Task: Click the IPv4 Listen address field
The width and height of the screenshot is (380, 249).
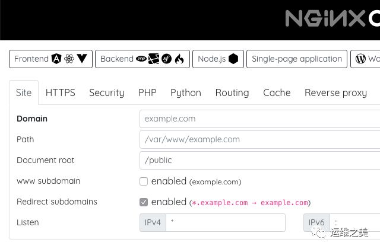Action: coord(225,222)
